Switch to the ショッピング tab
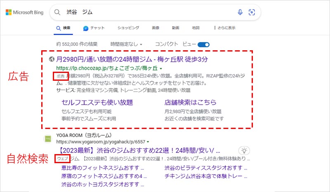The height and width of the screenshot is (192, 330). pos(128,28)
